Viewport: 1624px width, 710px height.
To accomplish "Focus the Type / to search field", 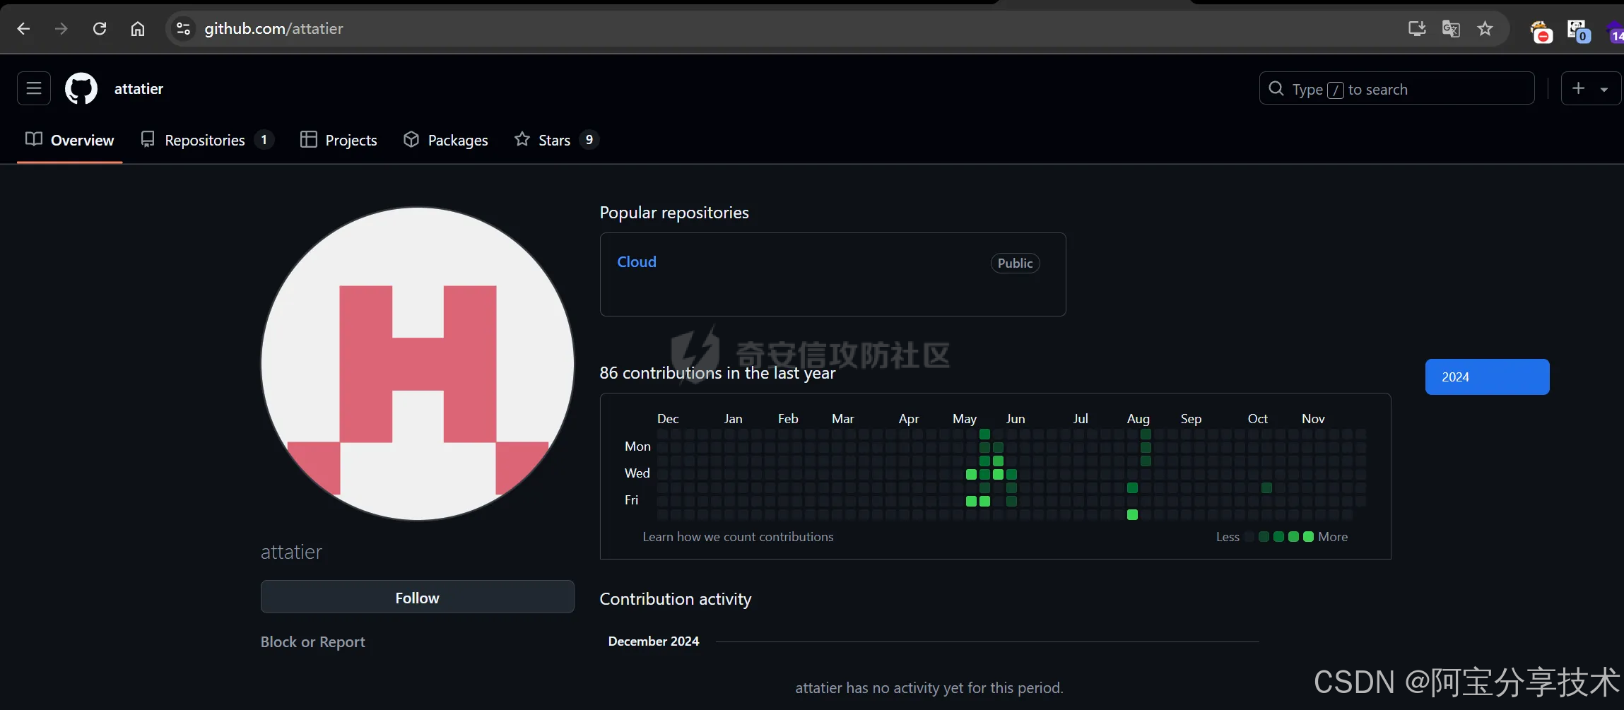I will pyautogui.click(x=1396, y=88).
